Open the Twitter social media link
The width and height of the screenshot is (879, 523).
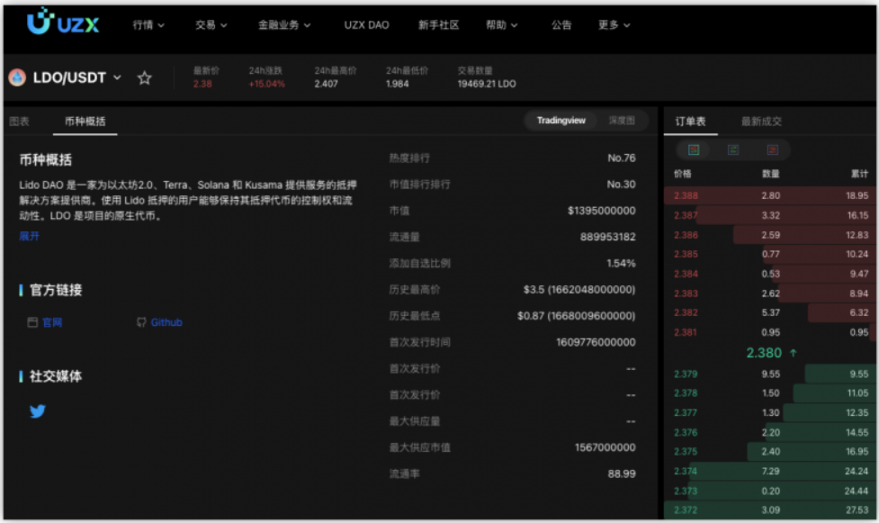coord(38,411)
